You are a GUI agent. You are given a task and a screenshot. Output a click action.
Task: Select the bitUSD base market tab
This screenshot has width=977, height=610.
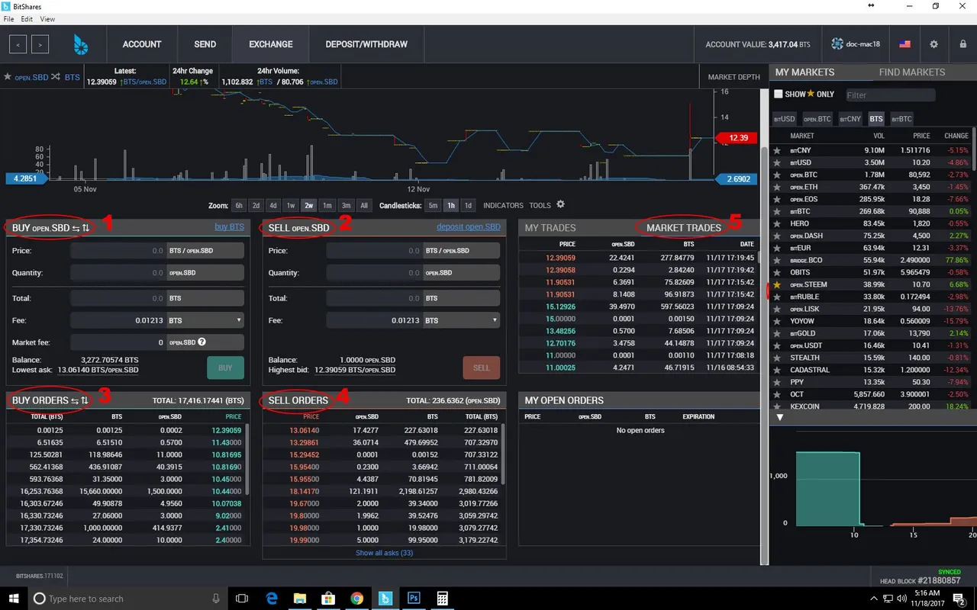tap(785, 119)
